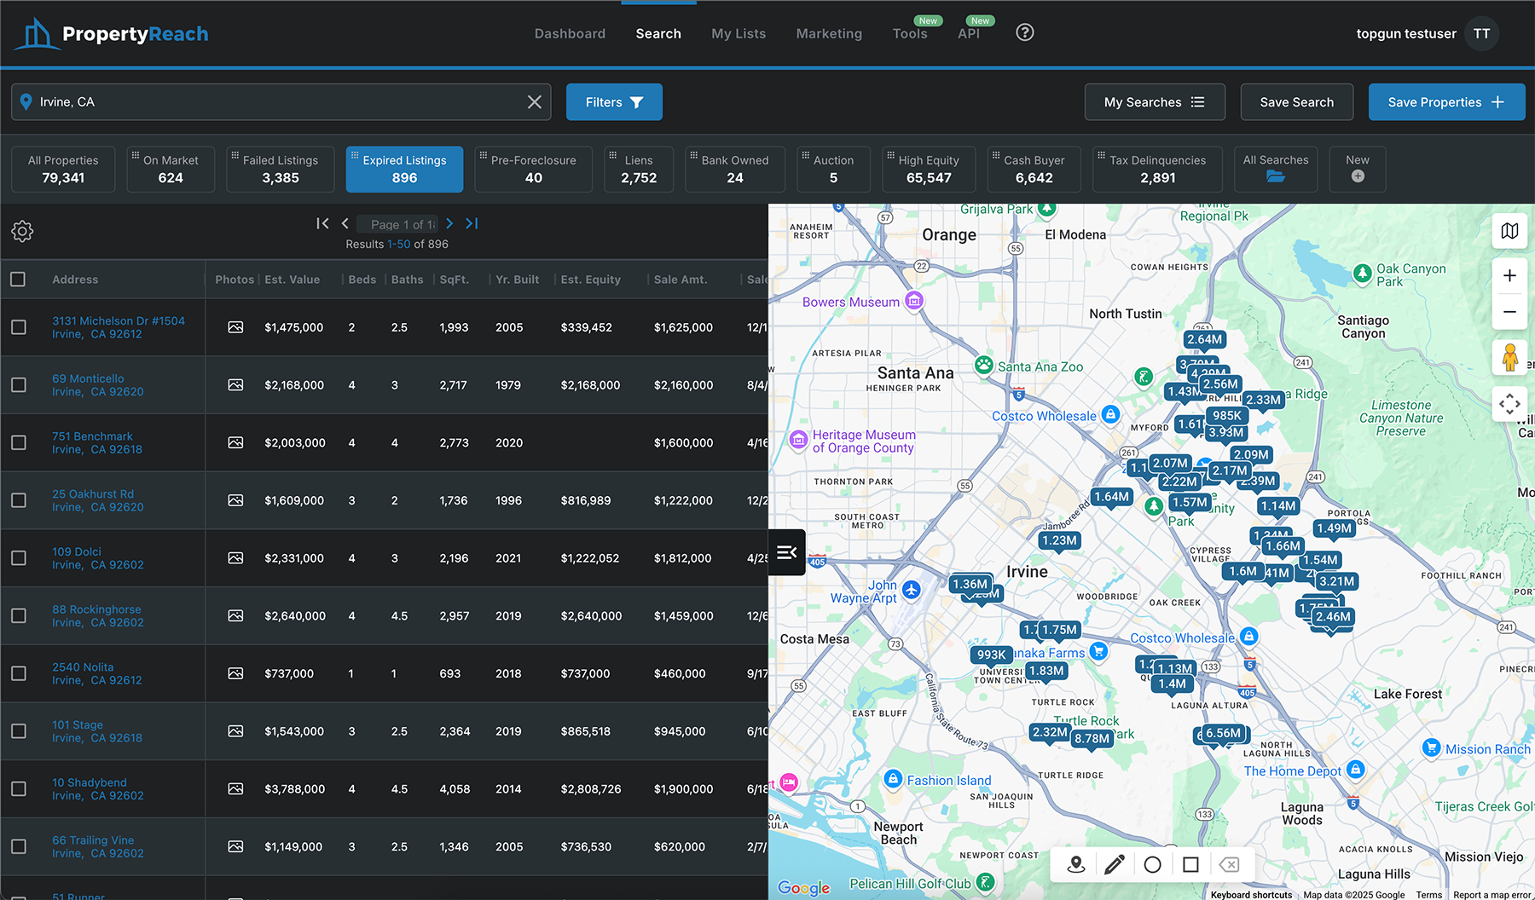Clear drawn shapes with erase icon
This screenshot has width=1535, height=900.
pos(1229,865)
